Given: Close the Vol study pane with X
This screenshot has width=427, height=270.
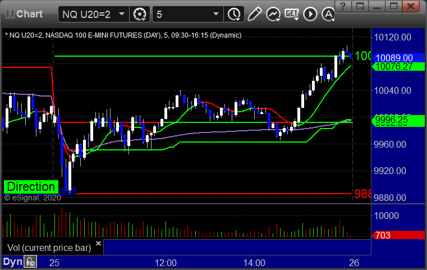Looking at the screenshot, I should 99,243.
